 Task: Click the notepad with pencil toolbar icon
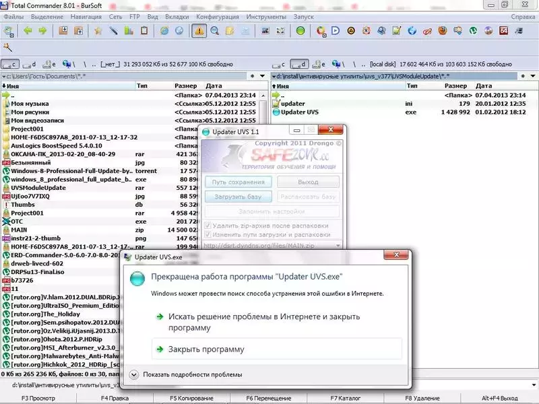pyautogui.click(x=397, y=31)
